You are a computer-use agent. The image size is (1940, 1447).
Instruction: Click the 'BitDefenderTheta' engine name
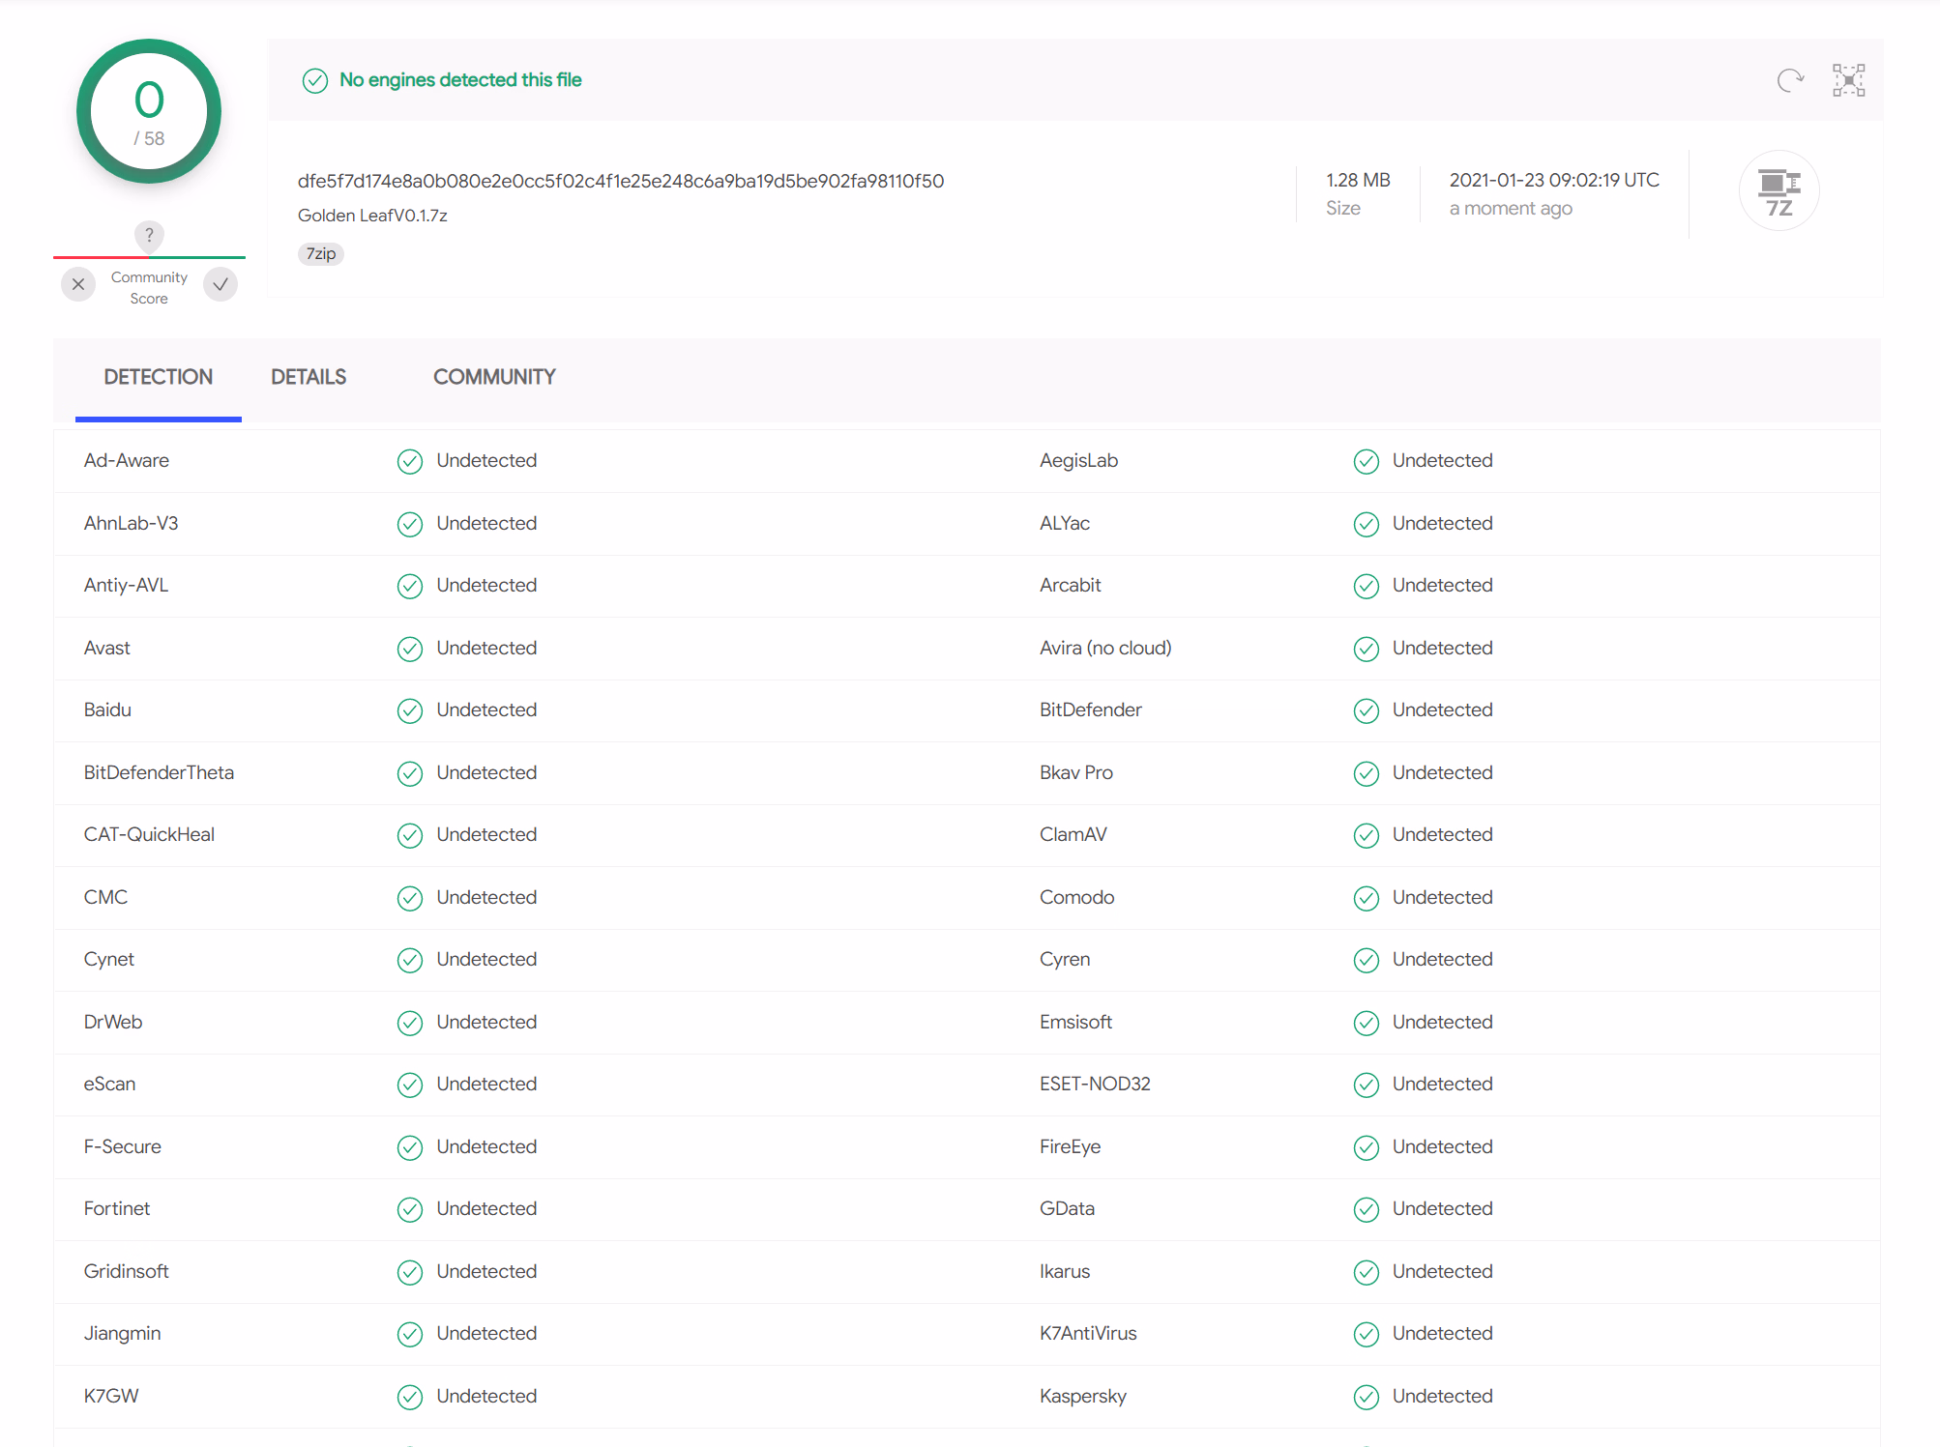159,772
